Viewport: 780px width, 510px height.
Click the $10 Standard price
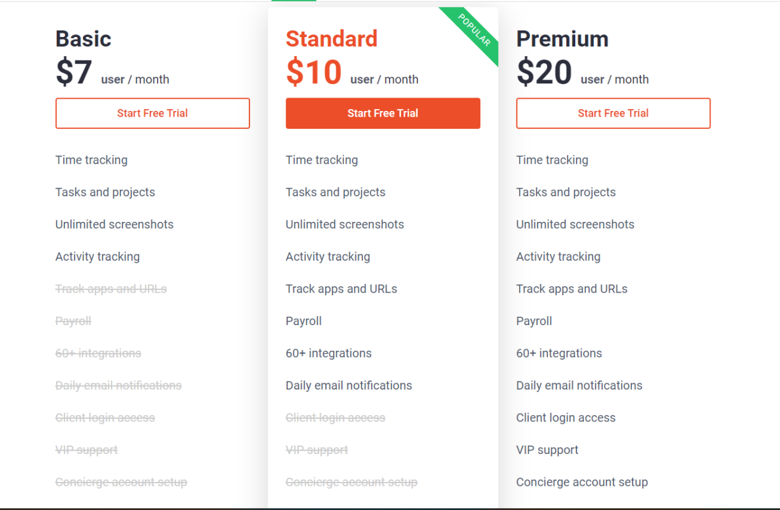314,72
